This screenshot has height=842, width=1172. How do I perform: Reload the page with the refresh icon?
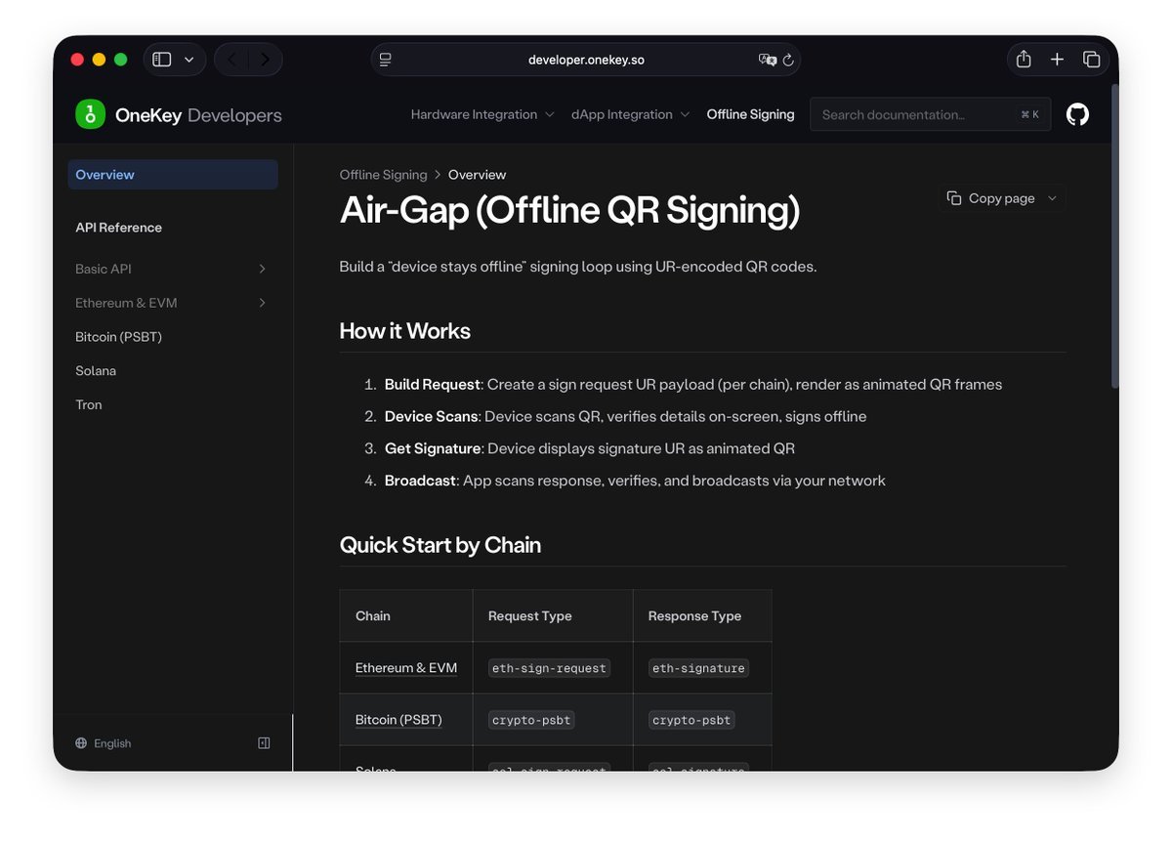pos(788,60)
